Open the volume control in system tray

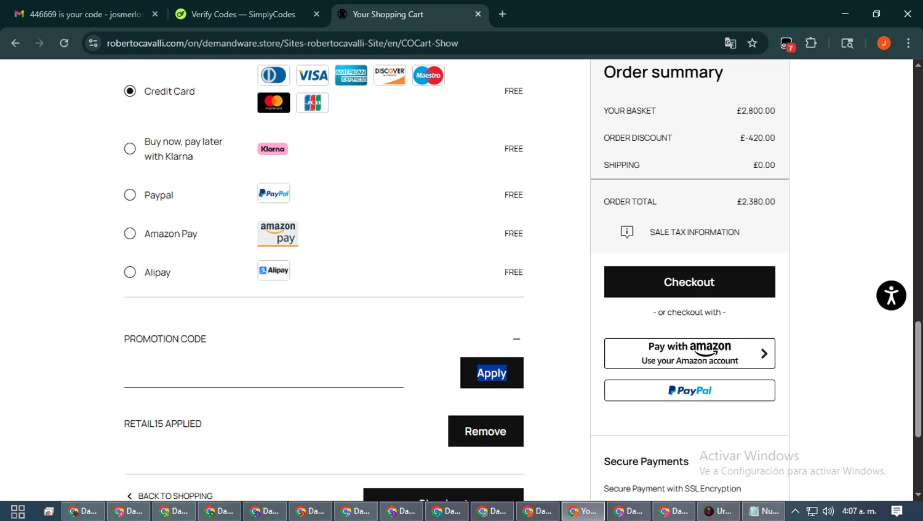(828, 511)
